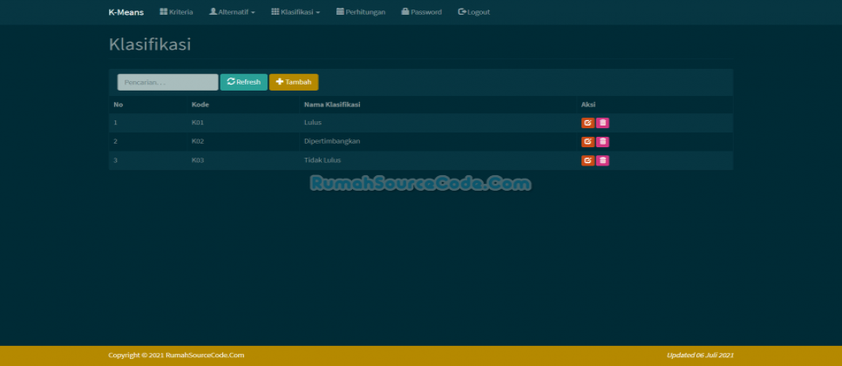Click the Klasifikasi page heading
The height and width of the screenshot is (366, 842).
click(x=150, y=44)
